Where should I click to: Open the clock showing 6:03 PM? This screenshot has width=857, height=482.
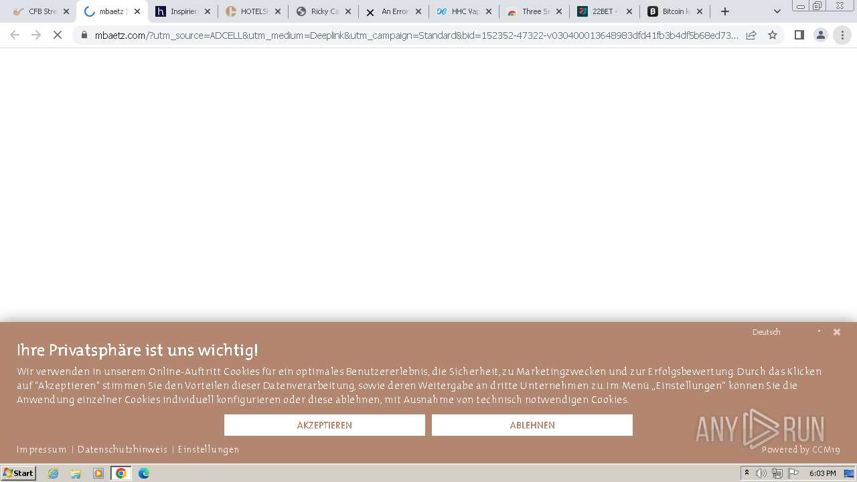click(x=822, y=473)
